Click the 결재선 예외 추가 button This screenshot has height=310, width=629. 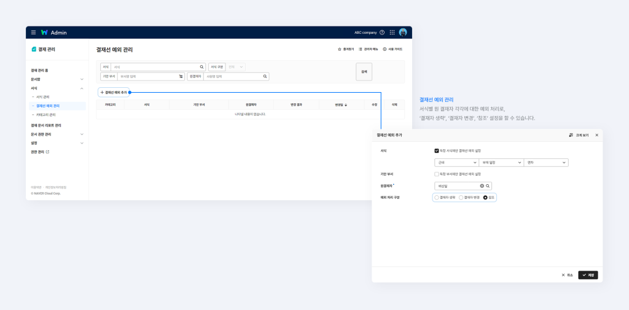(114, 92)
